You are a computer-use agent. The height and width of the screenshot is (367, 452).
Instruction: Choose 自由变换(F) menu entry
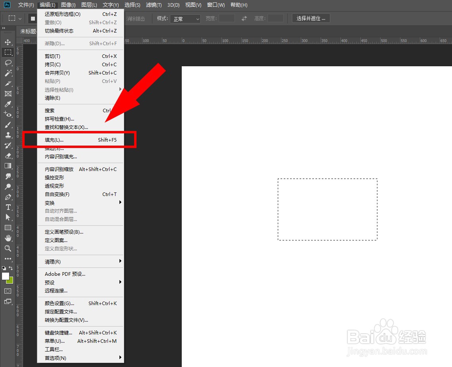click(x=81, y=194)
